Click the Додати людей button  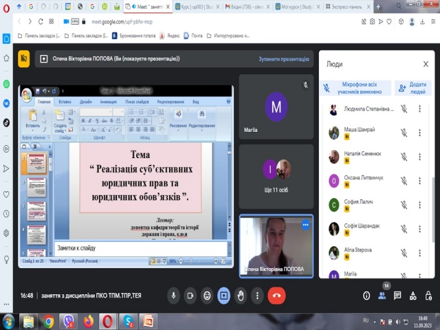tap(412, 88)
